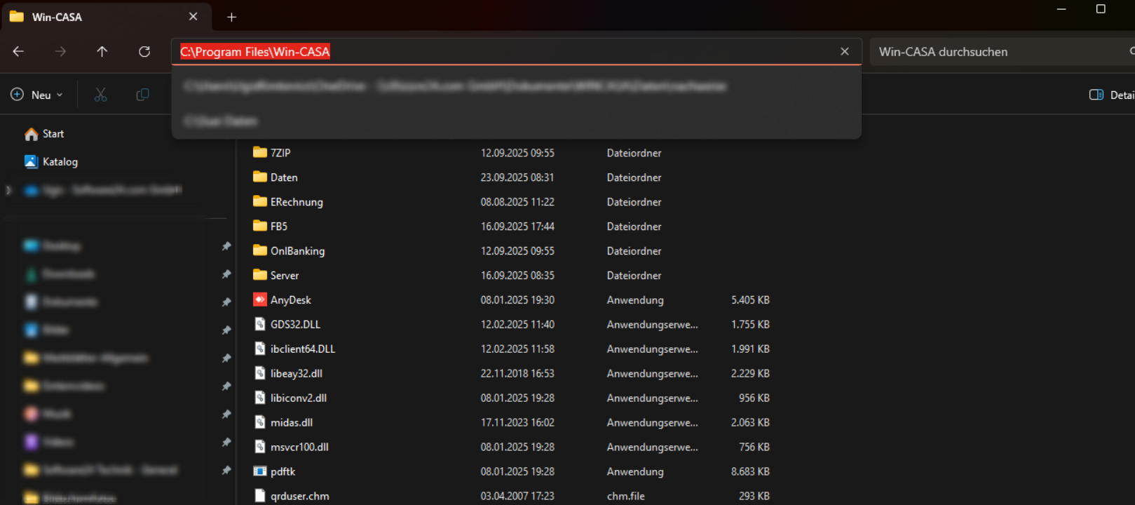Close the Win-CASA tab

click(x=193, y=16)
